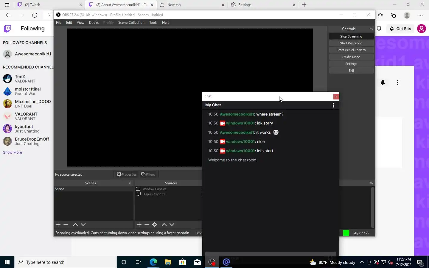Viewport: 429px width, 268px height.
Task: Open OBS Edit menu
Action: (x=69, y=23)
